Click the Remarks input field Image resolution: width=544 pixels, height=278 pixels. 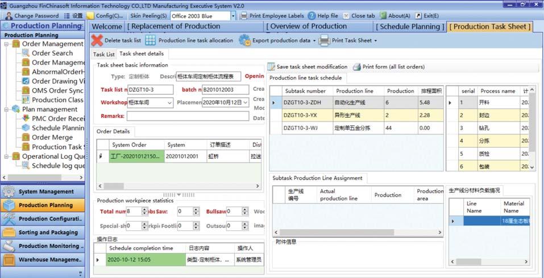(x=188, y=116)
